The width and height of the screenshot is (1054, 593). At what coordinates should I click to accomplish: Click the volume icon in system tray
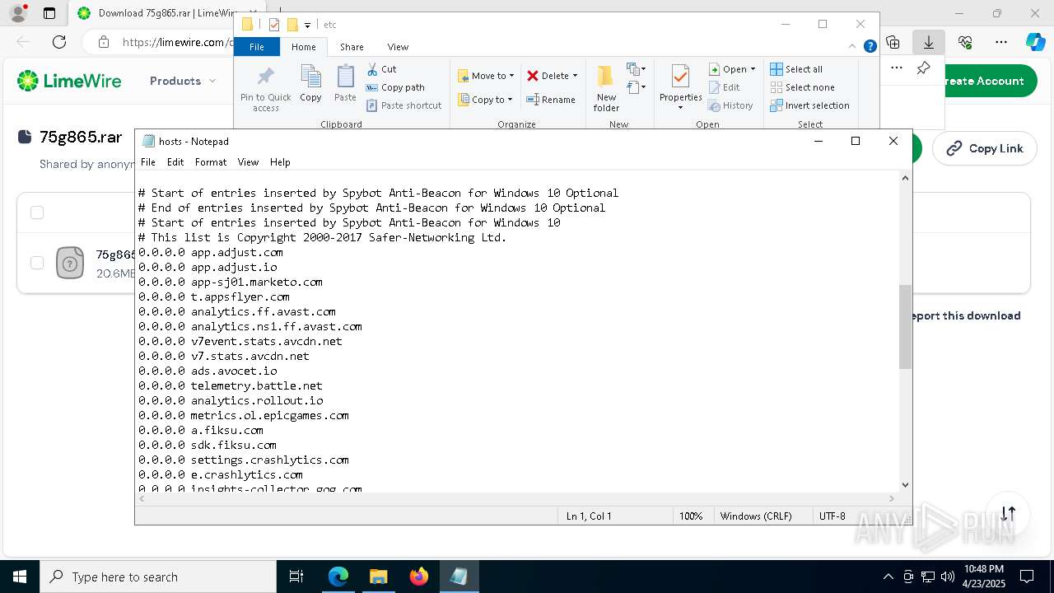coord(948,577)
